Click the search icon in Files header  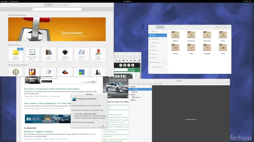coord(216,27)
